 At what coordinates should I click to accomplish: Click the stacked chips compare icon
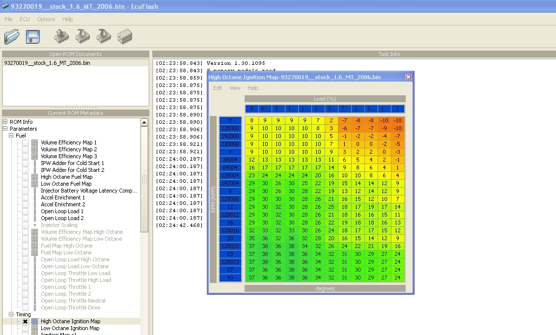[125, 36]
